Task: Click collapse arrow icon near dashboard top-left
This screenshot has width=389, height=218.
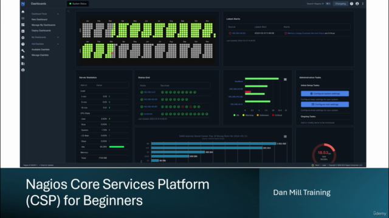Action: tap(69, 11)
